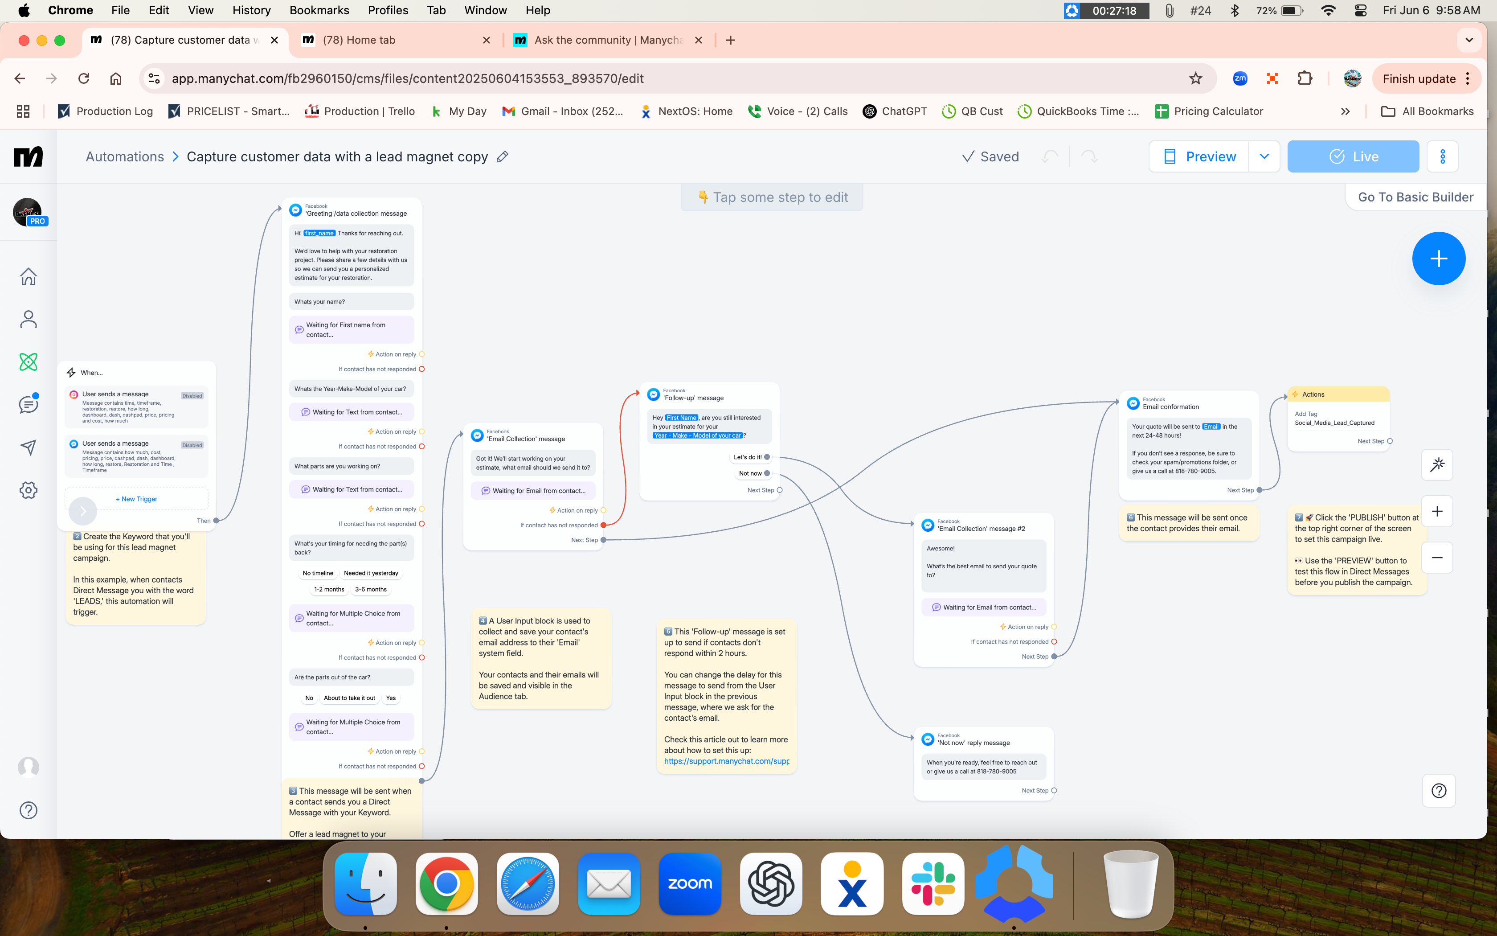Click the blue plus add step button
Screen dimensions: 1497x936
pyautogui.click(x=1439, y=258)
